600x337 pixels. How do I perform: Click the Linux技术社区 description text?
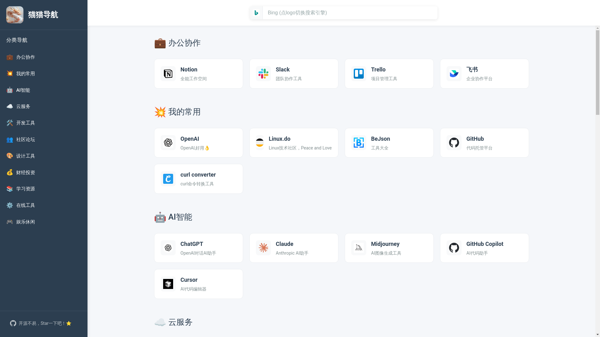click(x=300, y=148)
